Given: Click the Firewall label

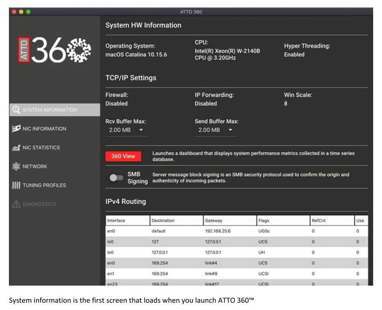Looking at the screenshot, I should pyautogui.click(x=117, y=95).
